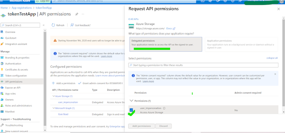Image resolution: width=285 pixels, height=133 pixels.
Task: Close the Request API permissions panel
Action: (279, 9)
